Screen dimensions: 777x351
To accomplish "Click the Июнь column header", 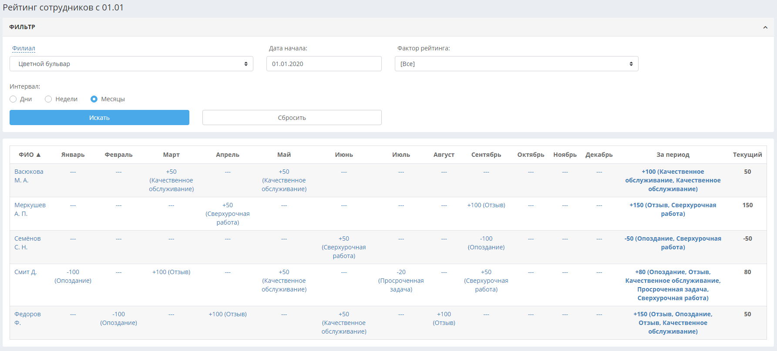I will click(x=344, y=155).
